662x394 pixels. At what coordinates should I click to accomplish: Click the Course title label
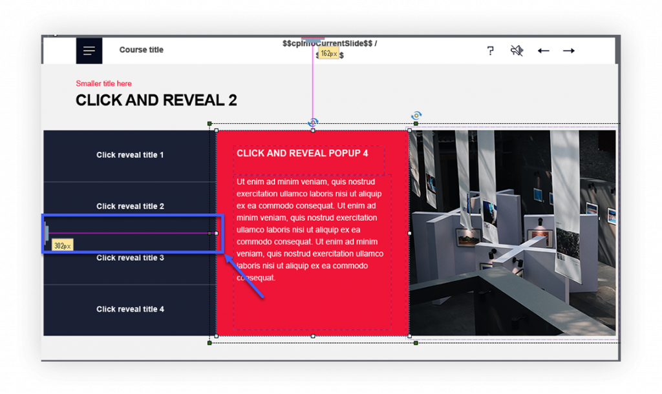[141, 50]
